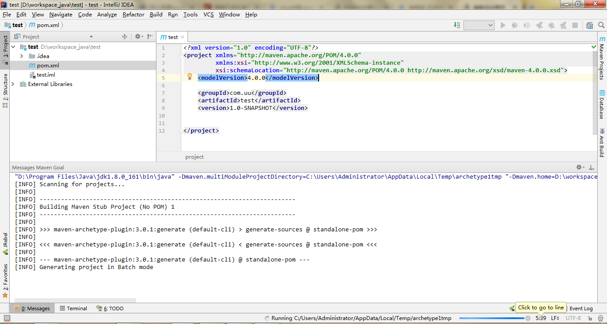This screenshot has height=324, width=607.
Task: Open the Navigate menu
Action: click(61, 14)
